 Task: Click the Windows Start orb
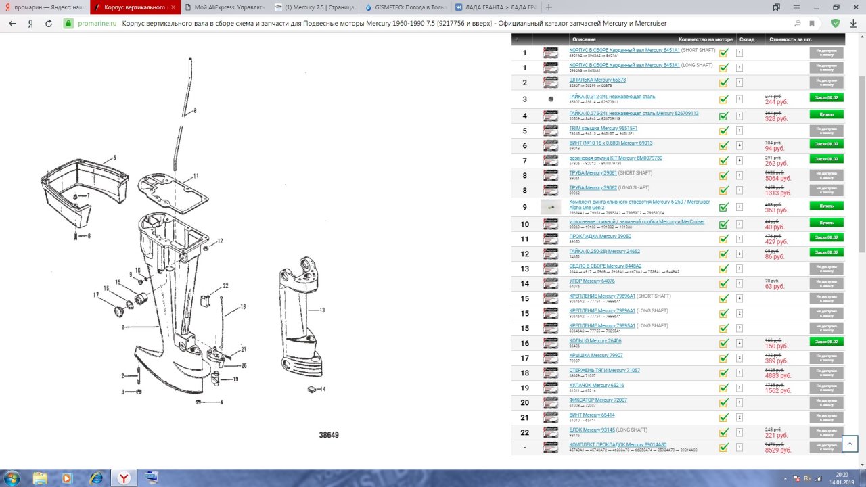[x=12, y=478]
